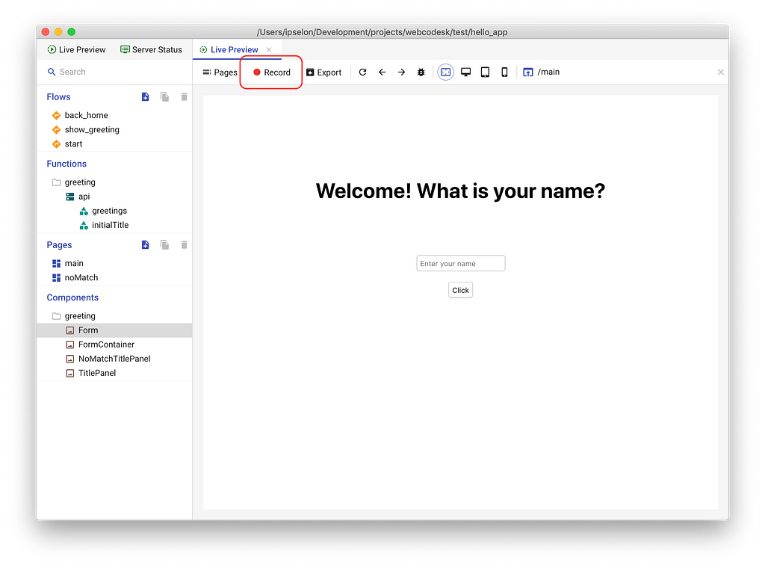Delete the flow using the Flows trash icon
The height and width of the screenshot is (568, 765).
(x=184, y=96)
